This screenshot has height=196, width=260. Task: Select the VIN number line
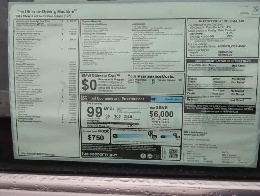(x=38, y=154)
